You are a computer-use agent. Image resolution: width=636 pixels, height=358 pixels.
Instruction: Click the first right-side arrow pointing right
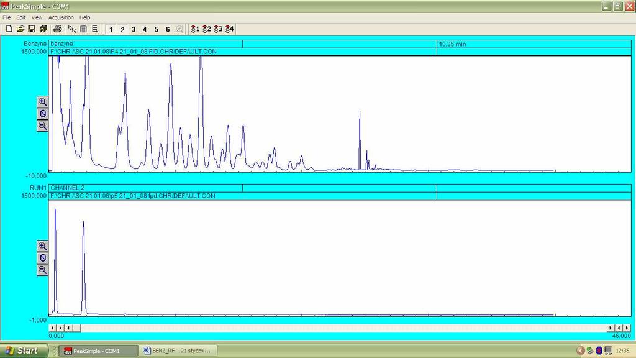(611, 328)
